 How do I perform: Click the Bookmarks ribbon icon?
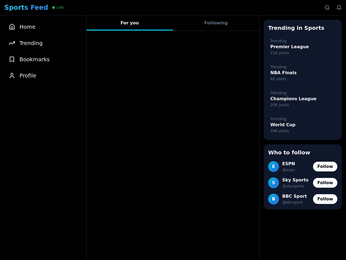12,59
